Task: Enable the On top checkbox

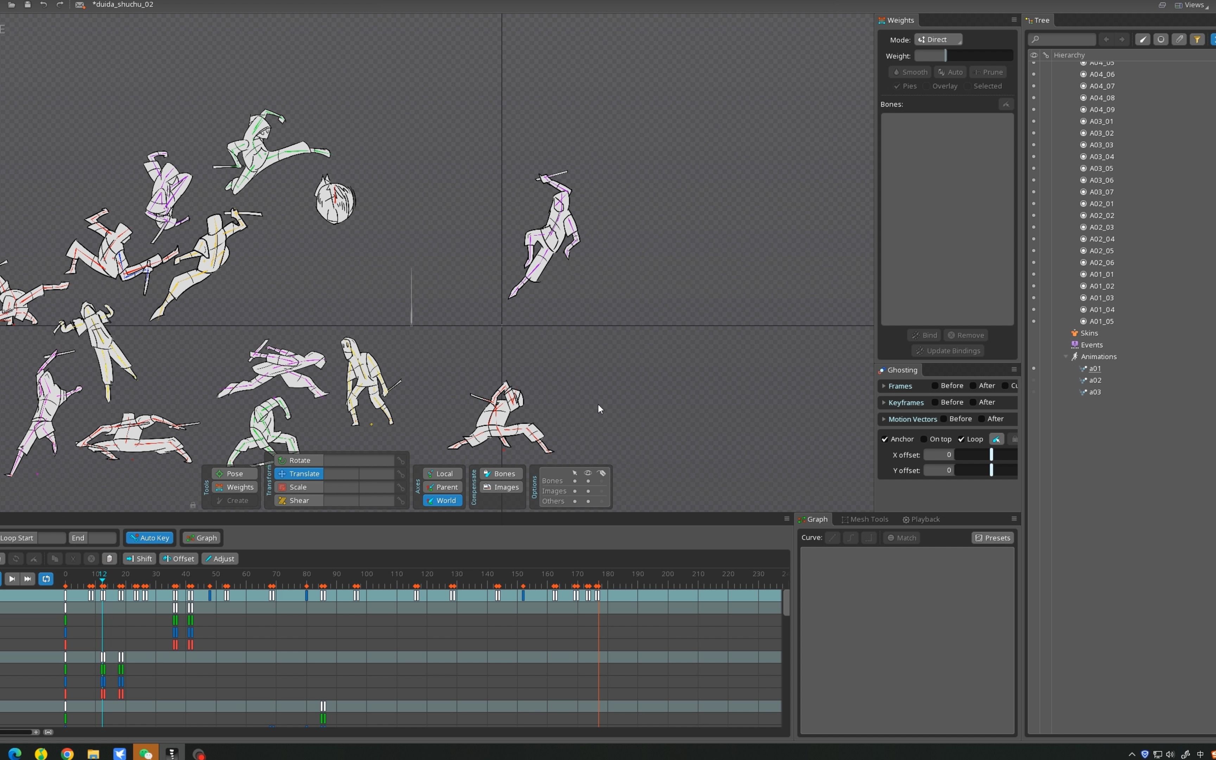Action: [924, 439]
